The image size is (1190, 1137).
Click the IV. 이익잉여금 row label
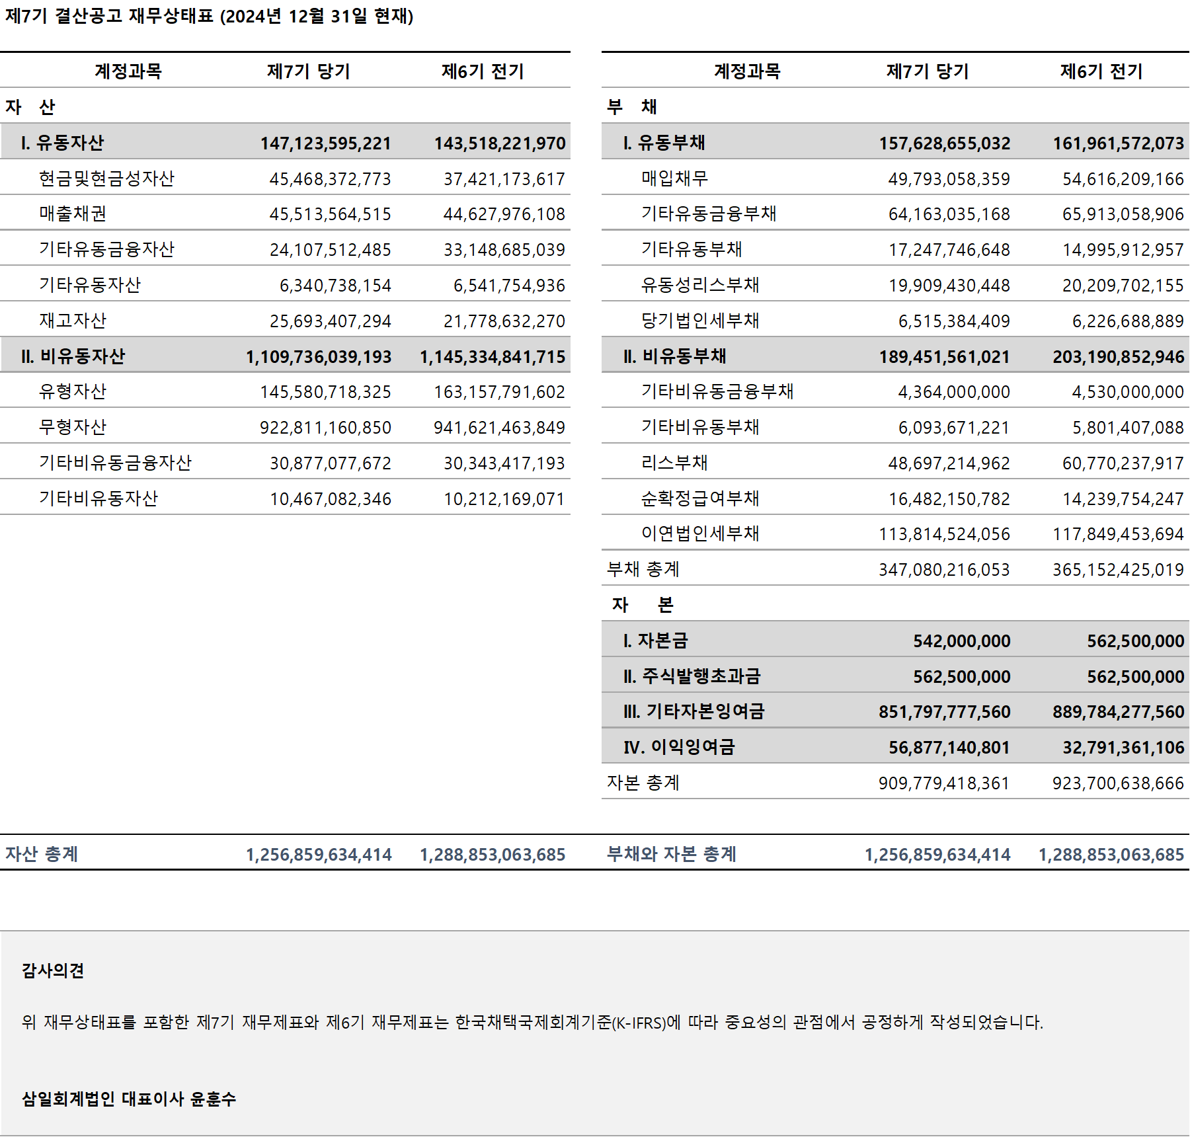(x=680, y=747)
